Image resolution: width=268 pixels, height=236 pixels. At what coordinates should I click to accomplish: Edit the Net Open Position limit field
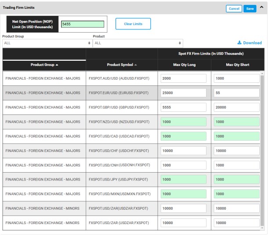(83, 24)
